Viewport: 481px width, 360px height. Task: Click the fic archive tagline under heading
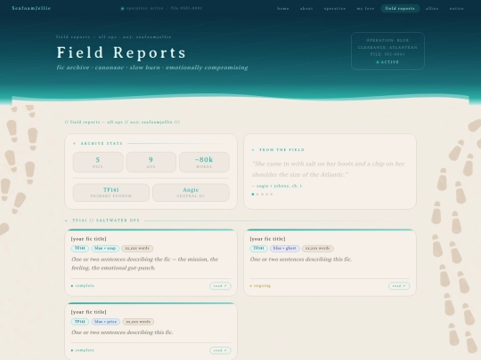point(152,68)
